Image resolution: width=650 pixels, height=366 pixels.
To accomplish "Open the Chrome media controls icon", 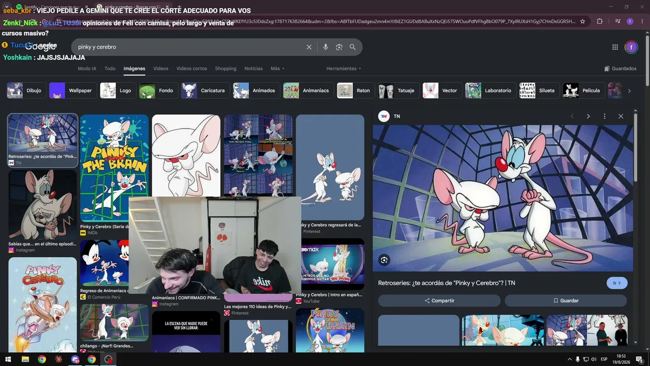I will click(617, 21).
